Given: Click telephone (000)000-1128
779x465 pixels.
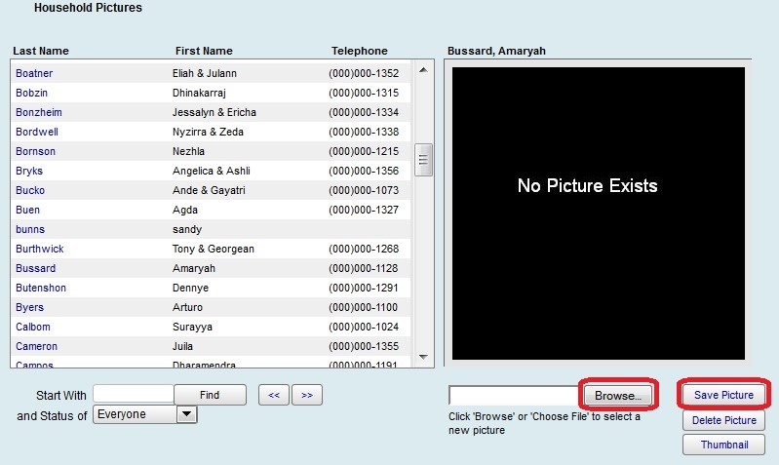Looking at the screenshot, I should click(x=364, y=268).
